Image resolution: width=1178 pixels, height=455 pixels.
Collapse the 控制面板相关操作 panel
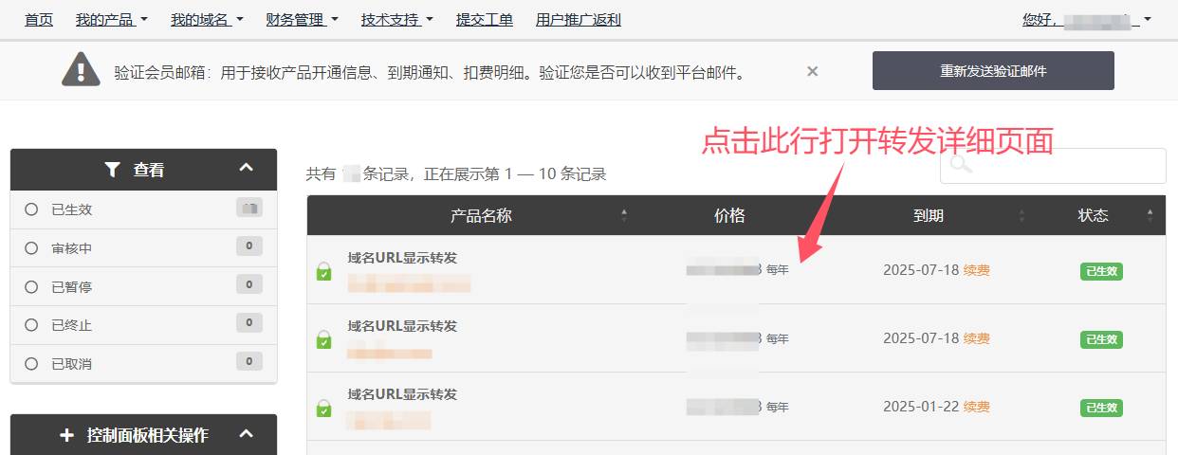(247, 434)
